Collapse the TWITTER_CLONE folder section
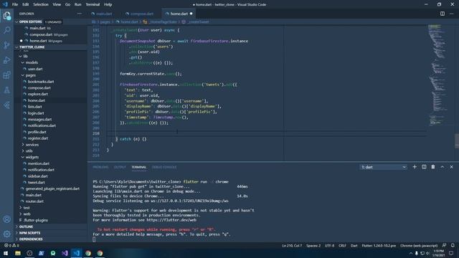 pos(32,47)
